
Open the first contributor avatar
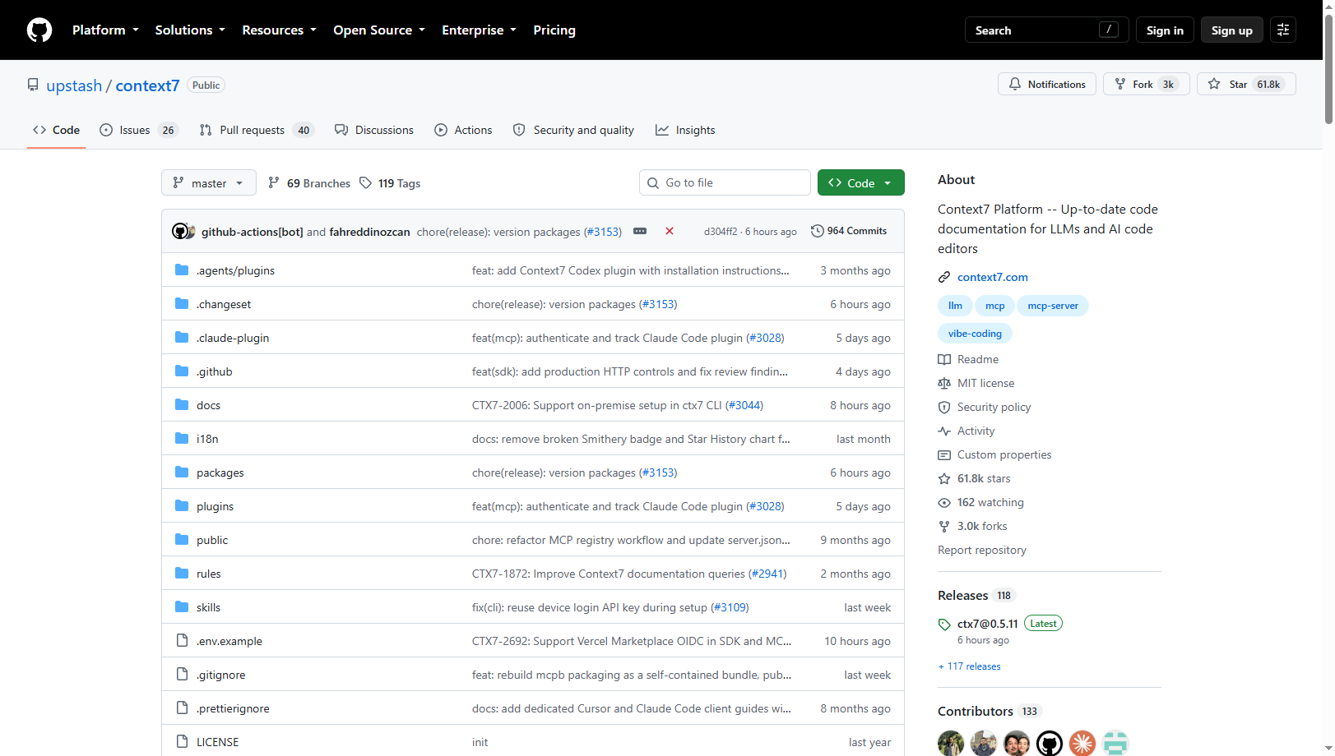point(951,744)
